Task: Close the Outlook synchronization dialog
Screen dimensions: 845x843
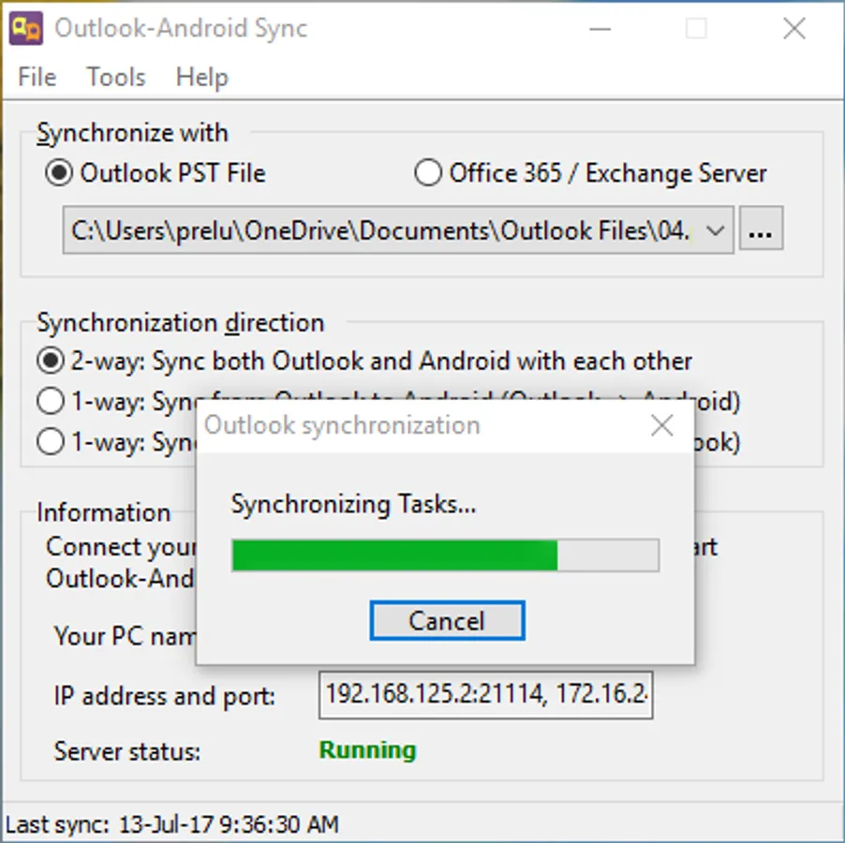Action: click(661, 425)
